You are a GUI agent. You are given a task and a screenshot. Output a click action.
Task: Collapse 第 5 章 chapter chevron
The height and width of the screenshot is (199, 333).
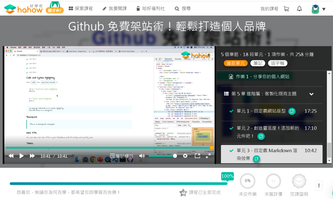pos(311,94)
